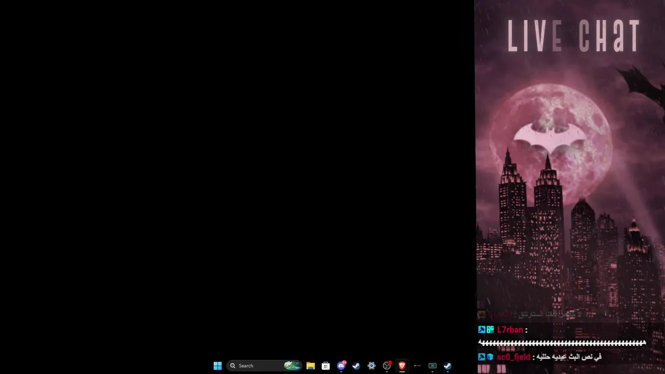The image size is (665, 374).
Task: Open the green Xbox app on the taskbar
Action: [432, 366]
